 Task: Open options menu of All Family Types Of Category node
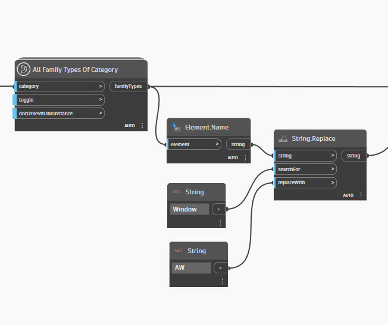[142, 125]
